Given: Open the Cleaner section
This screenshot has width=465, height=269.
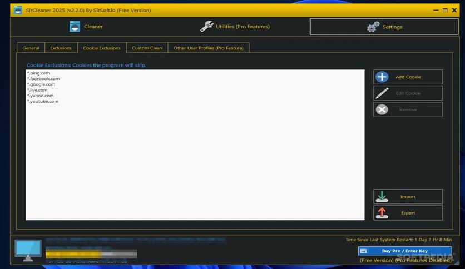Looking at the screenshot, I should (x=86, y=27).
